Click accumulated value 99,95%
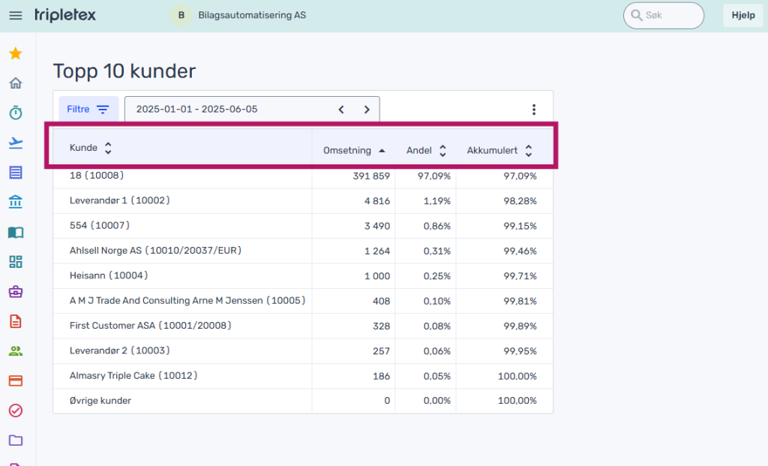 pos(520,351)
